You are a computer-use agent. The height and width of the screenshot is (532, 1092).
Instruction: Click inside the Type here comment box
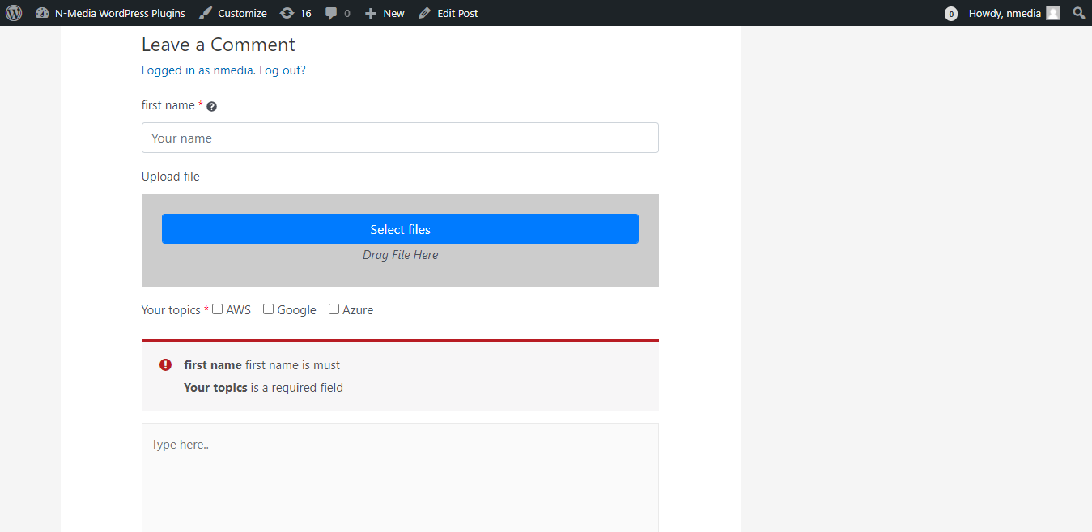[x=400, y=478]
